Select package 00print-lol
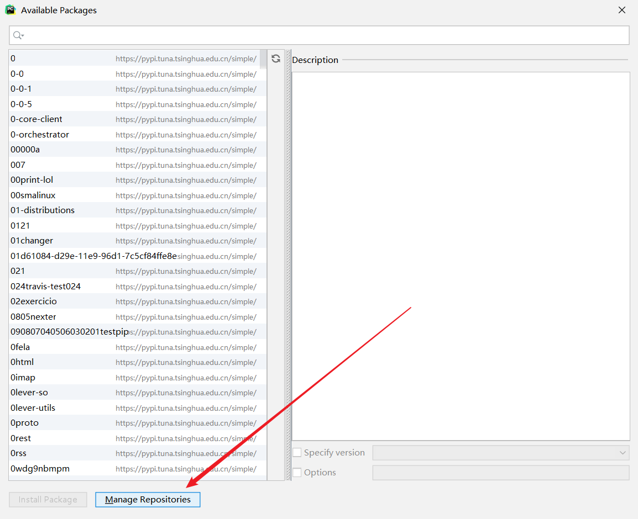 [138, 179]
